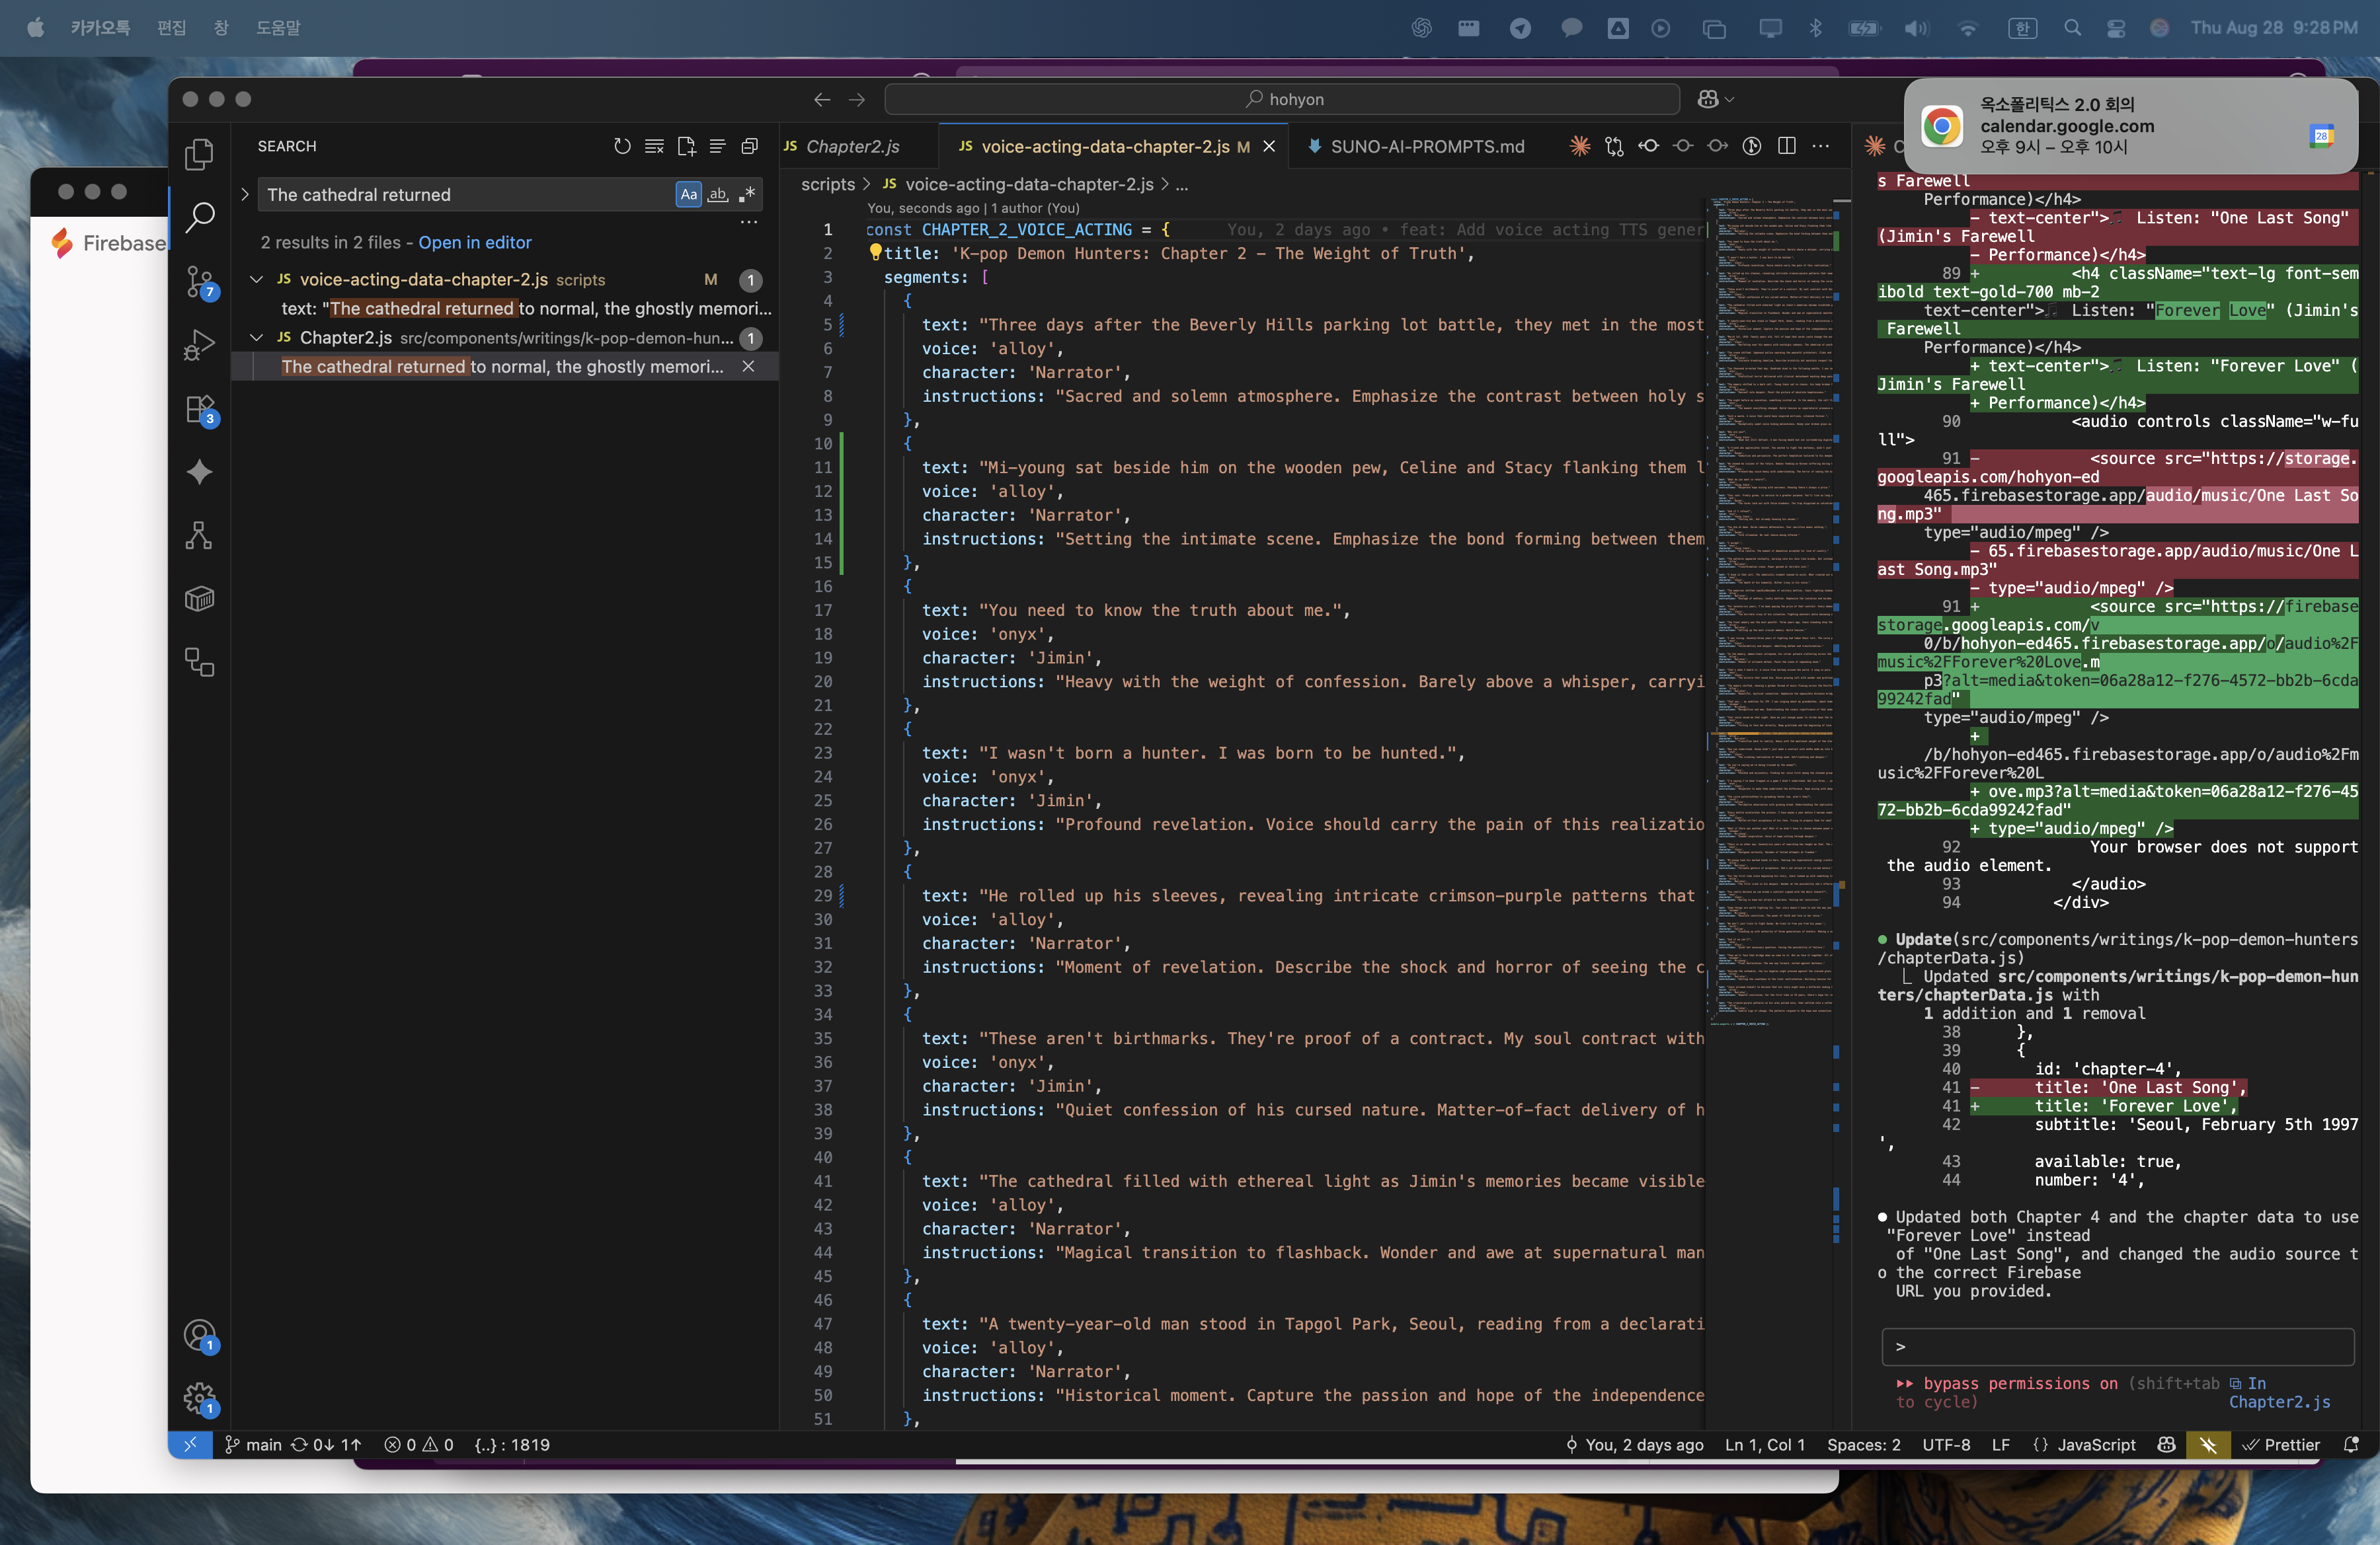Open the 도움말 menu in the menu bar

click(x=277, y=28)
